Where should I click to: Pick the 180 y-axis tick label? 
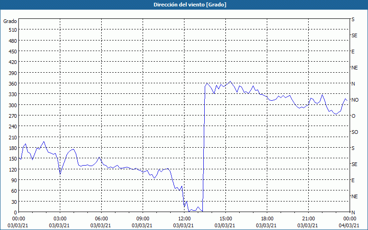click(13, 148)
